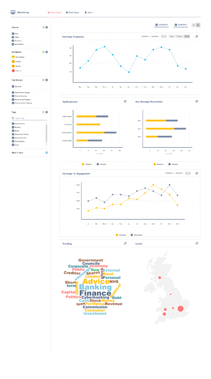The height and width of the screenshot is (379, 211).
Task: Collapse the Tags filter section
Action: (x=47, y=112)
